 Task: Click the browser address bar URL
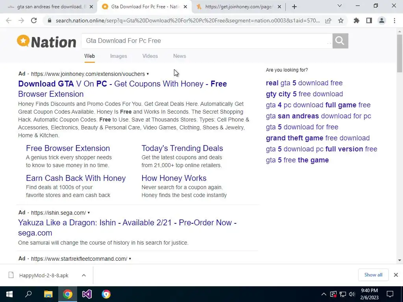click(x=188, y=20)
